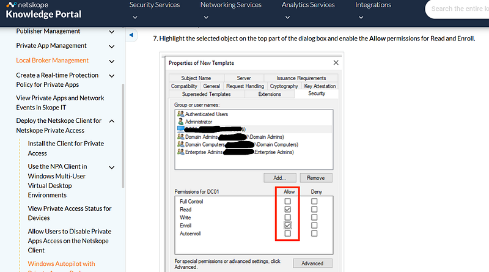Expand Private App Management section chevron

(x=112, y=46)
